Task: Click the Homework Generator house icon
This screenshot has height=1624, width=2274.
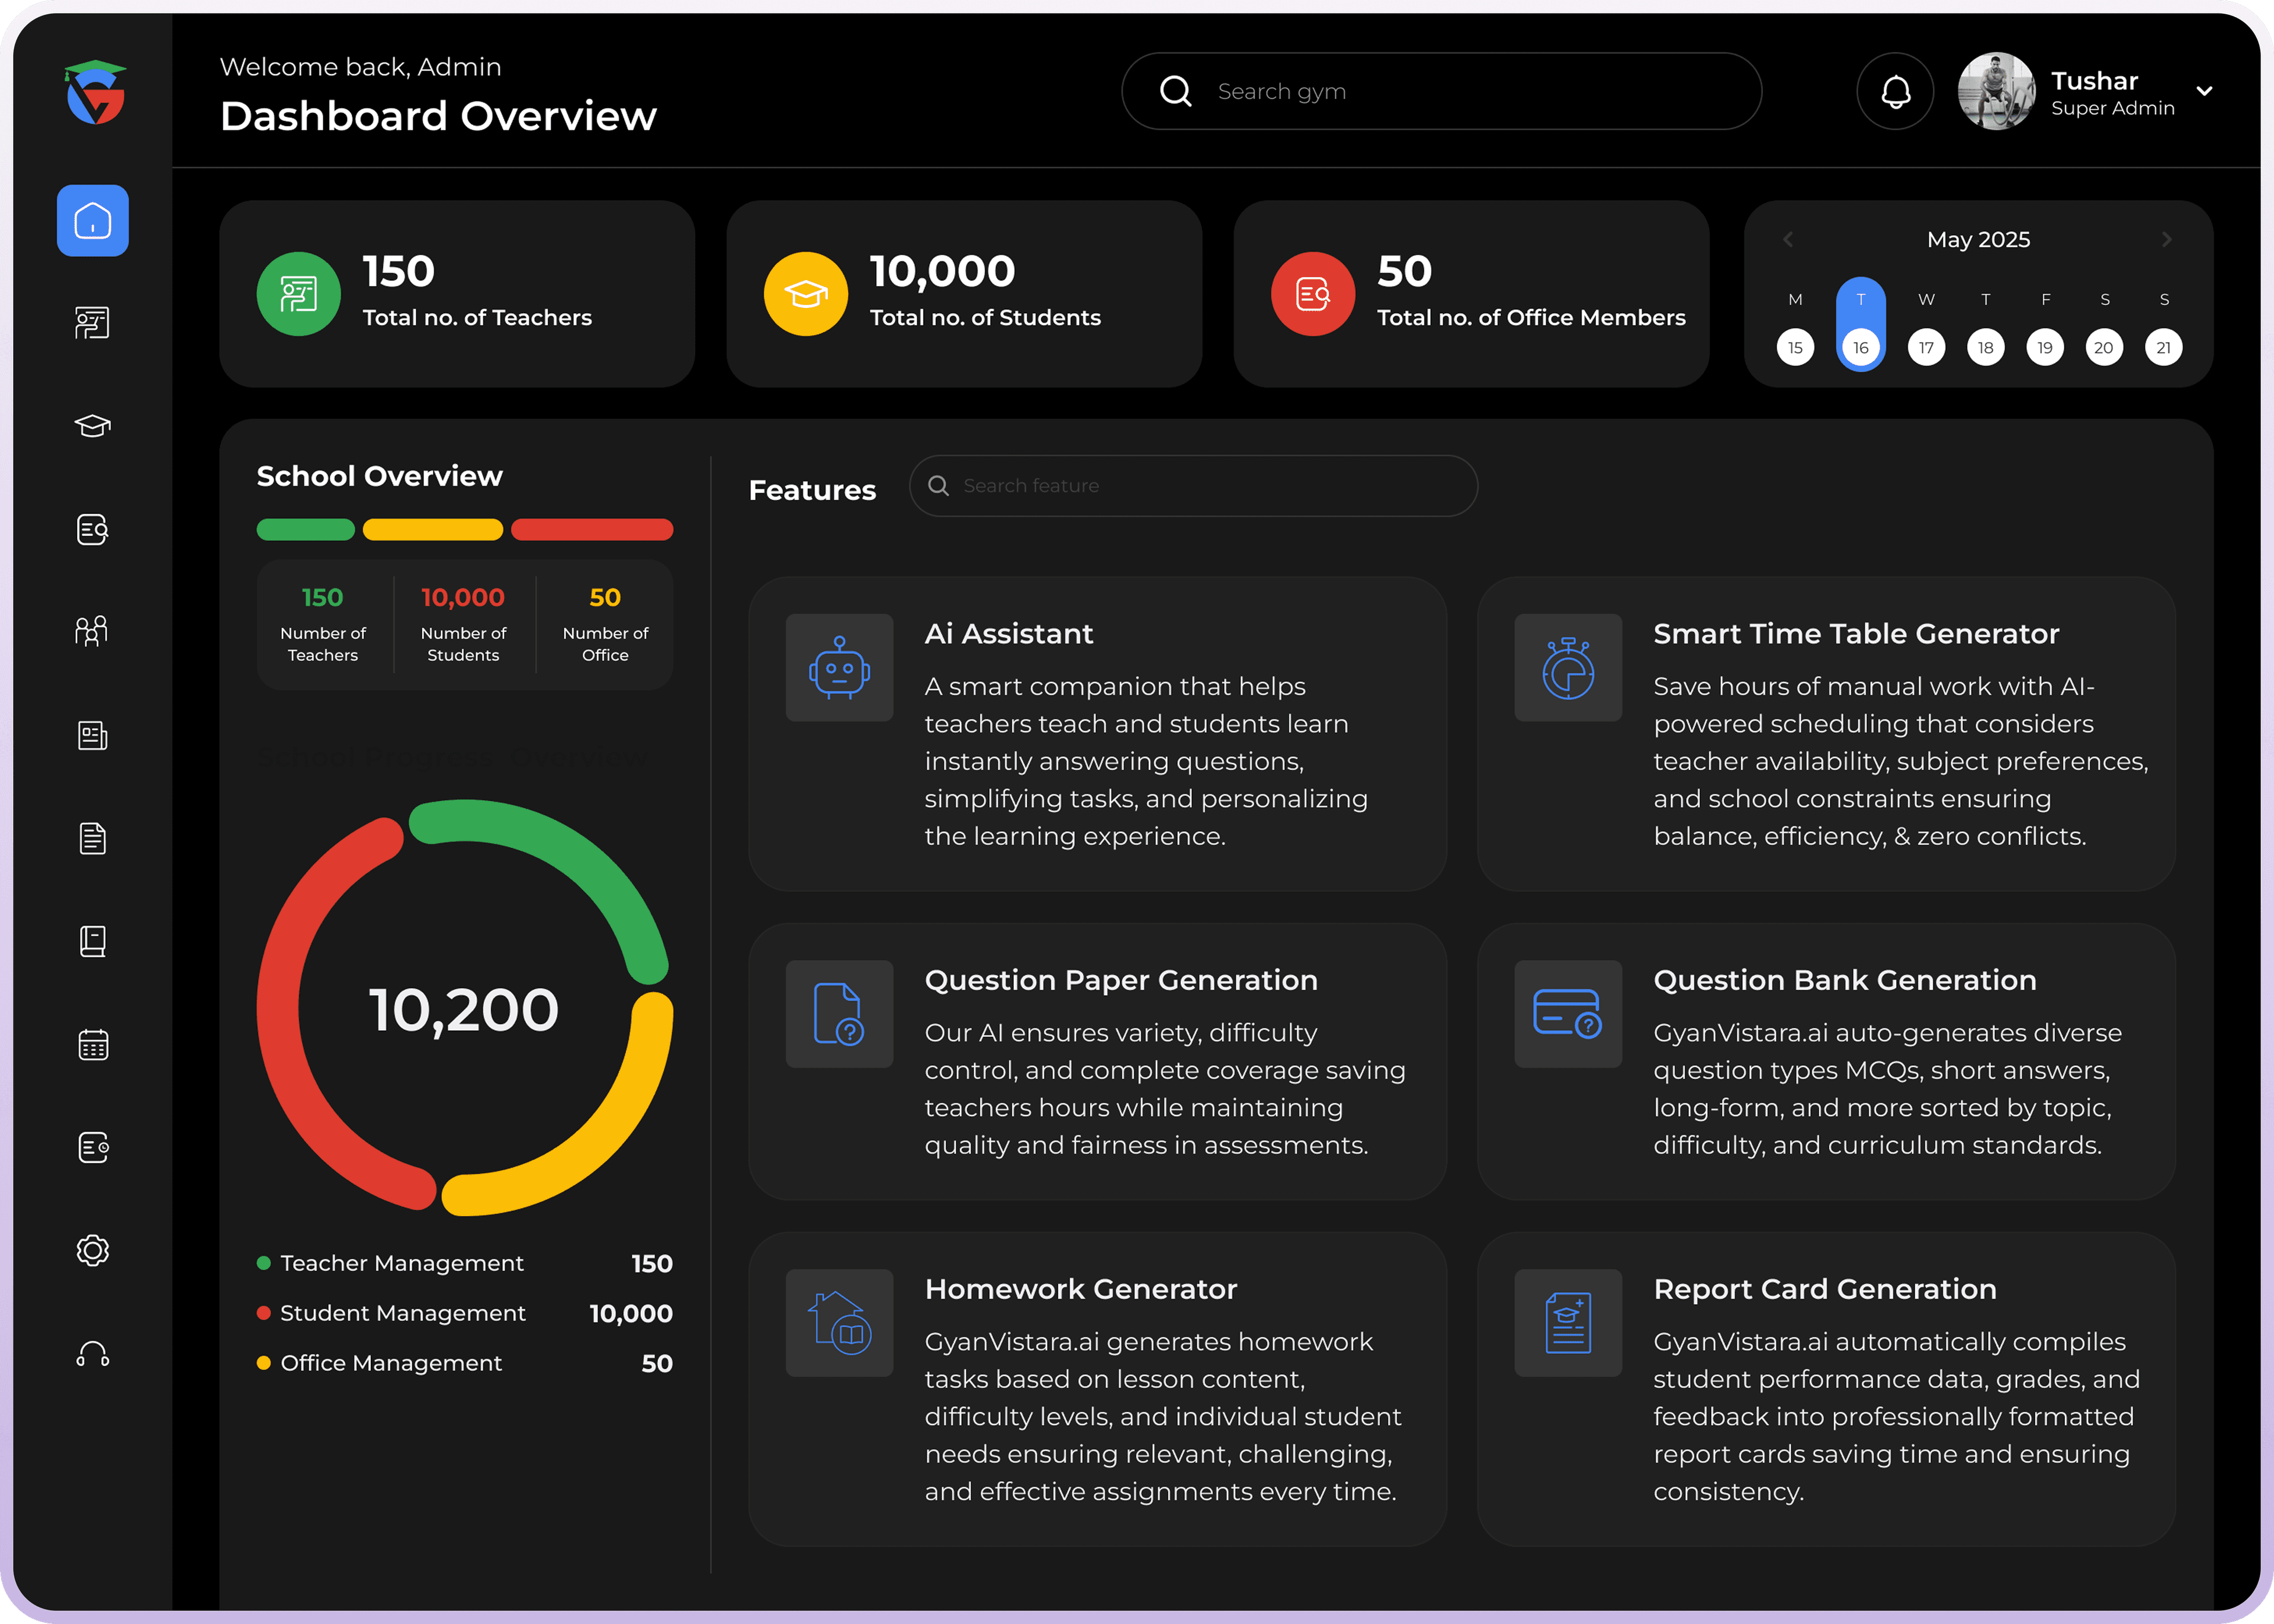Action: (839, 1323)
